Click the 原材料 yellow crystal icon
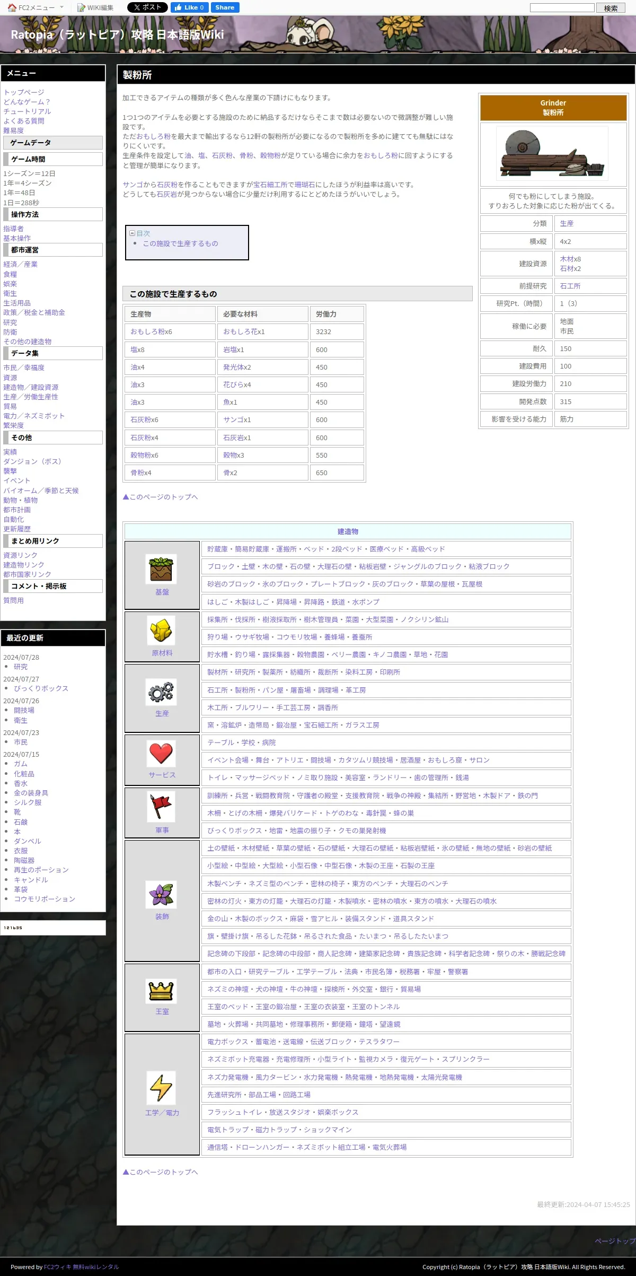The width and height of the screenshot is (636, 1276). tap(161, 631)
